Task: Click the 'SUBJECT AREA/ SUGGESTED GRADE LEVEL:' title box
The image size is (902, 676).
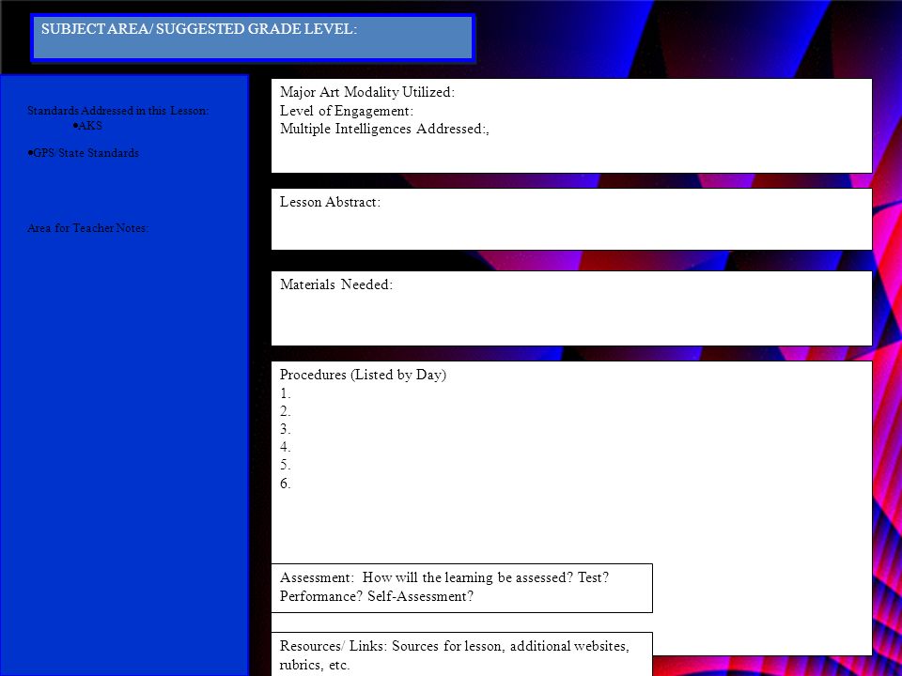Action: point(253,38)
